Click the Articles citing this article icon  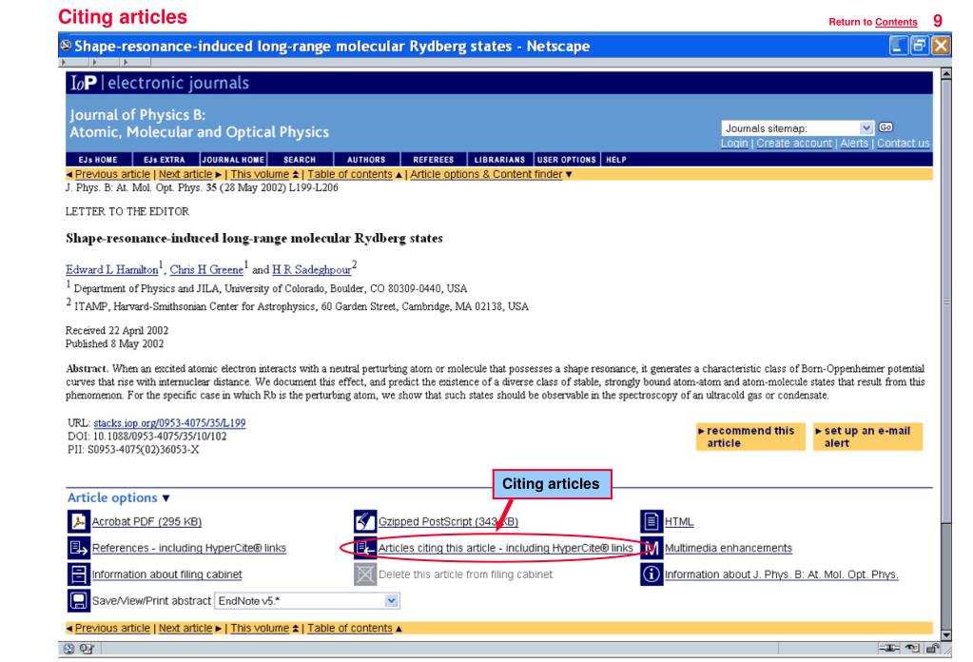point(365,548)
